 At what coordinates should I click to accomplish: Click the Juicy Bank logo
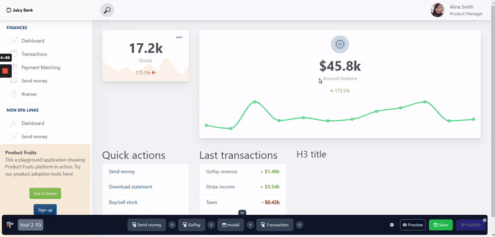click(20, 10)
